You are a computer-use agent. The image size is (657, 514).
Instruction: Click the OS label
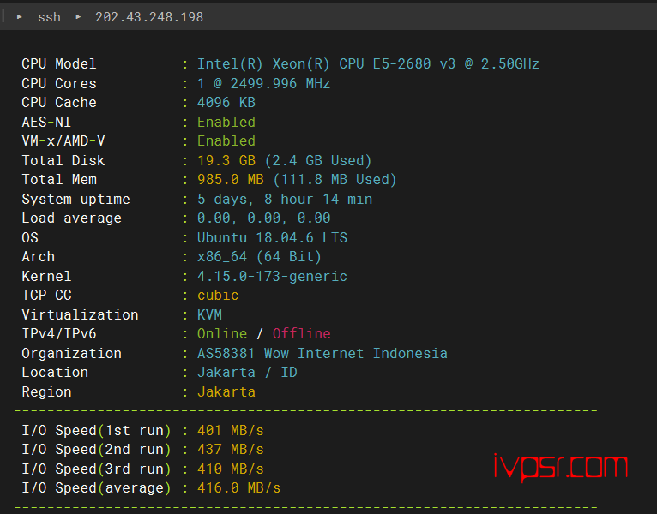pyautogui.click(x=30, y=237)
